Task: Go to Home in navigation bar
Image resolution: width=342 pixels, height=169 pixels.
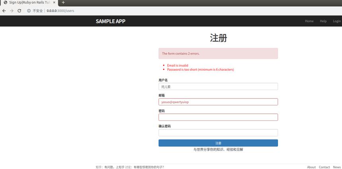Action: [x=309, y=21]
